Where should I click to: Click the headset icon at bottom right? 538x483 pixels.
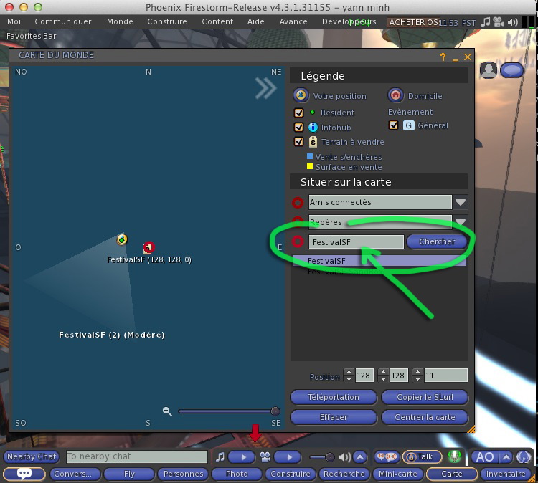[524, 456]
